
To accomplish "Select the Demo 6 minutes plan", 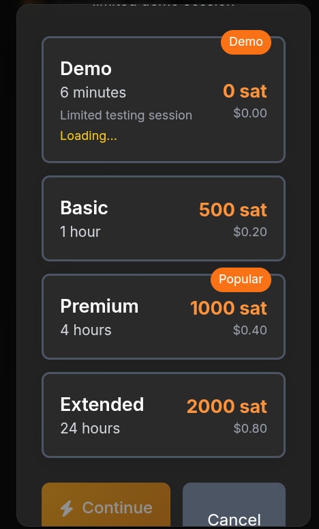I will tap(164, 100).
